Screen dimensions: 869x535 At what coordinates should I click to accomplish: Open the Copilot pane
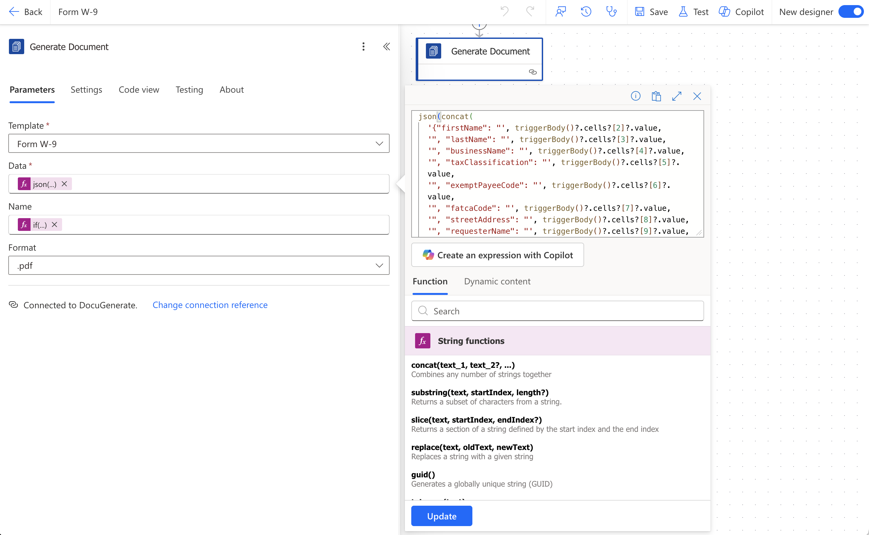[741, 12]
